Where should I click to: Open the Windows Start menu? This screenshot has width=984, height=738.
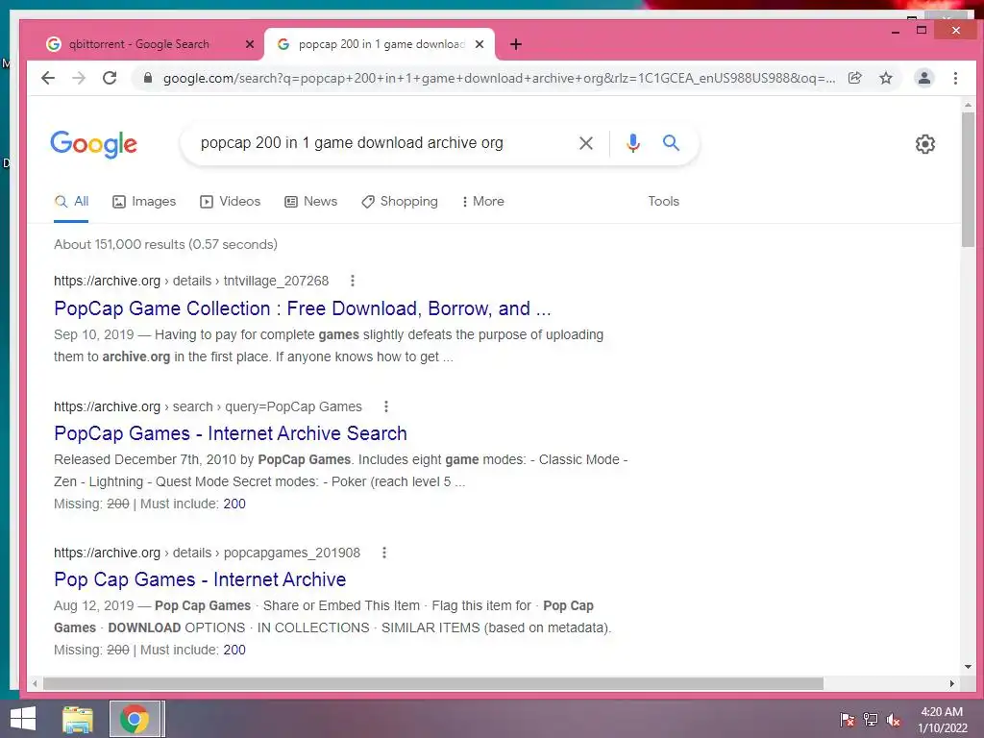pos(23,719)
